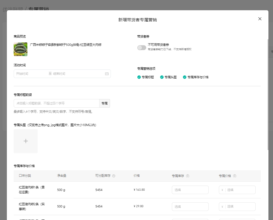Click 专属价格 input for 红豆猪肉粽1条 row
This screenshot has width=273, height=220.
pyautogui.click(x=239, y=190)
